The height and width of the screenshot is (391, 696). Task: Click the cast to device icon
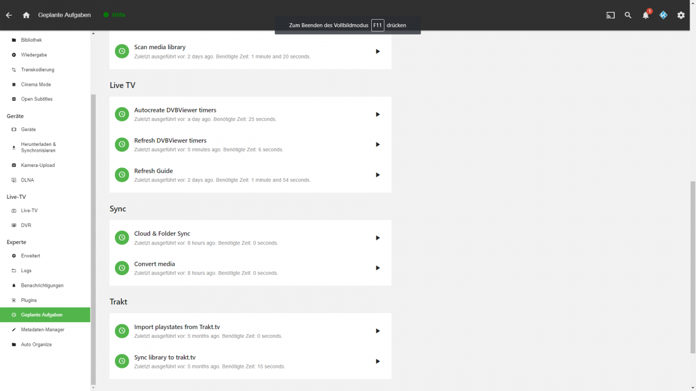(x=610, y=15)
